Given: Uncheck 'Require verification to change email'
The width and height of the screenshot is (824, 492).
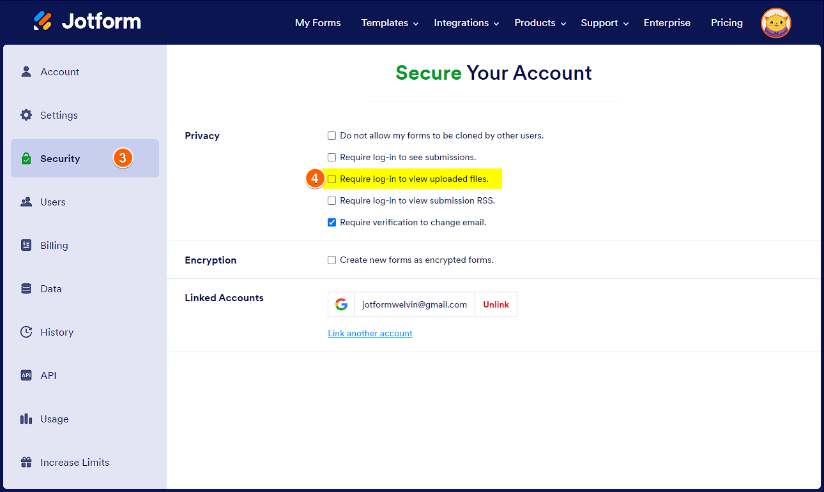Looking at the screenshot, I should click(x=332, y=223).
